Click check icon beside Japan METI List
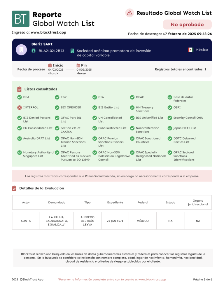The width and height of the screenshot is (224, 290). 170,128
